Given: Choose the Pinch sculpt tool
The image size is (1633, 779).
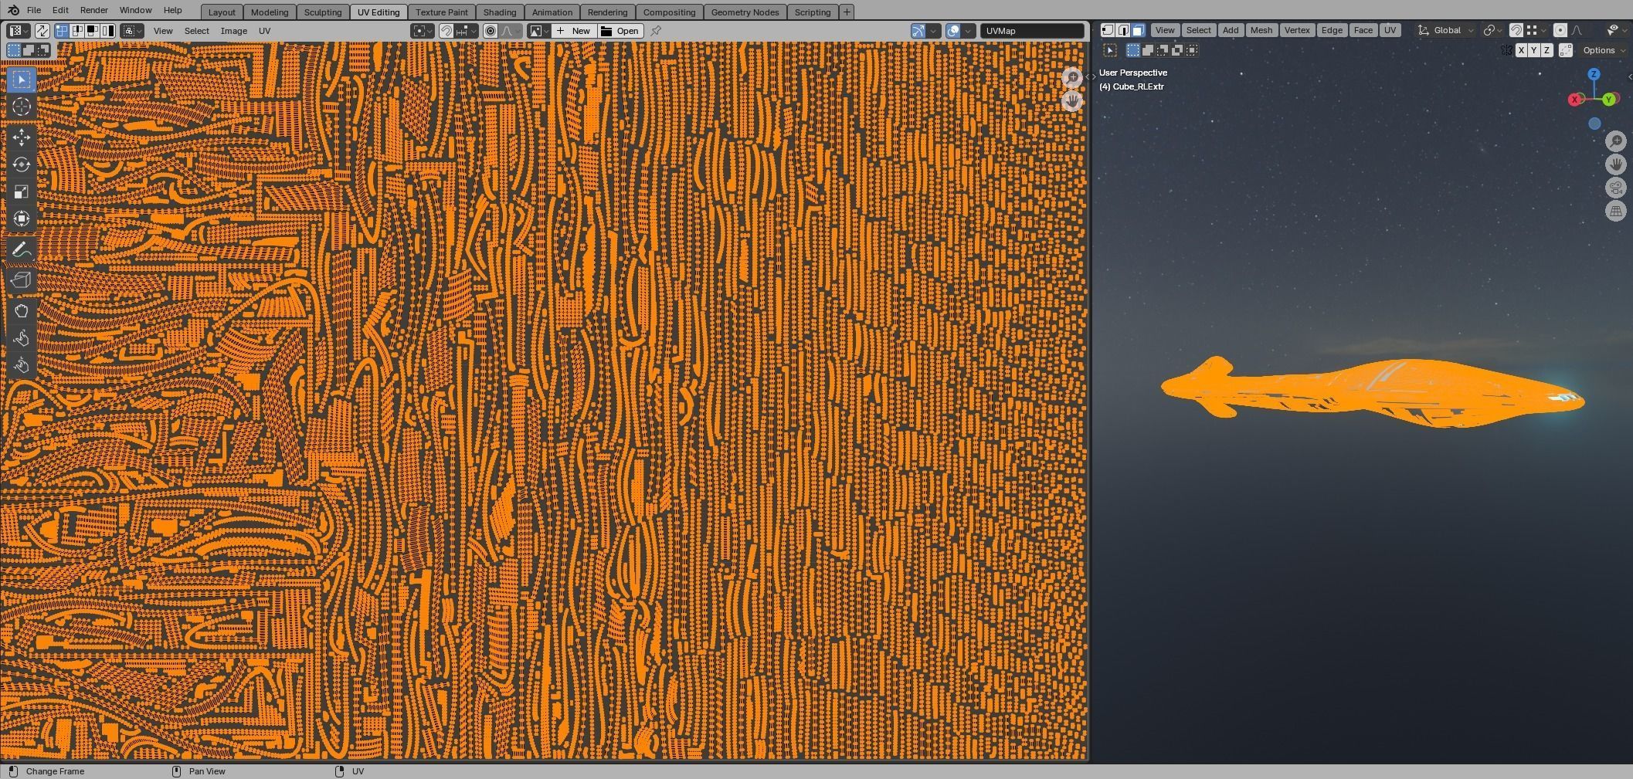Looking at the screenshot, I should click(22, 365).
